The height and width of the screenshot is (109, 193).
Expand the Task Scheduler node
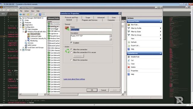[23, 29]
